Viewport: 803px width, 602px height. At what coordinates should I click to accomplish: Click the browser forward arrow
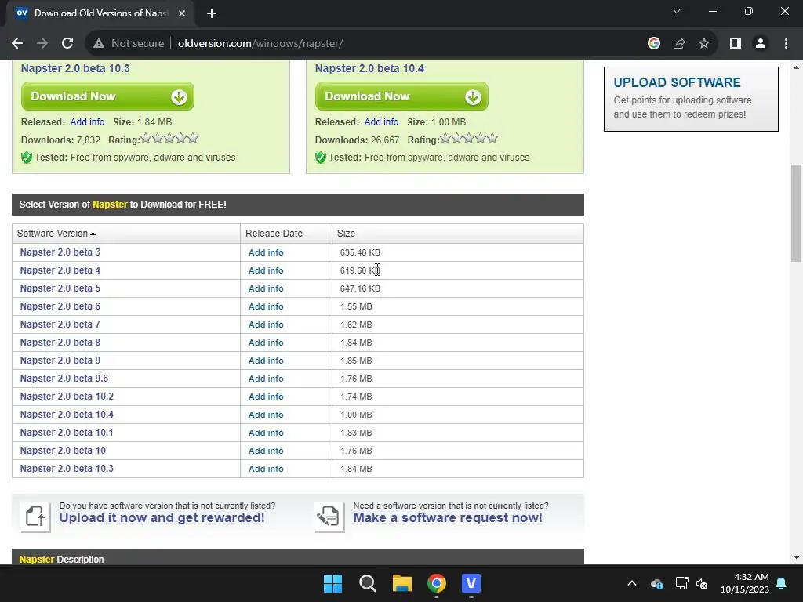coord(42,44)
